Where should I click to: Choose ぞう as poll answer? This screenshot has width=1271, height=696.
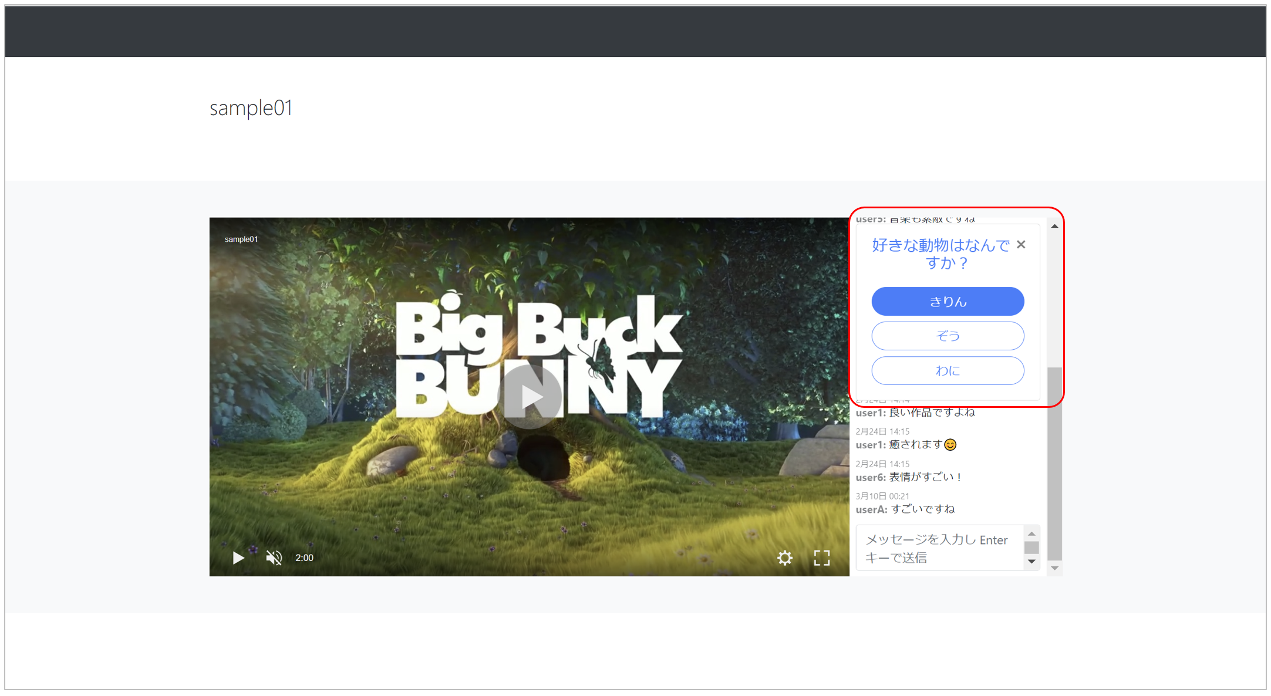click(x=948, y=336)
